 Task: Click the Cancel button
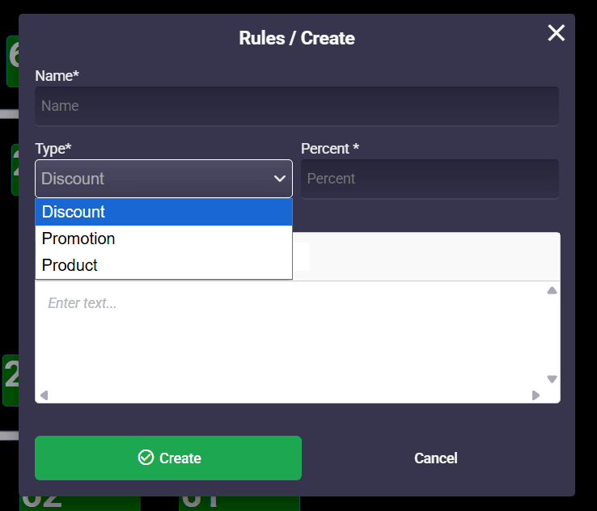coord(435,458)
